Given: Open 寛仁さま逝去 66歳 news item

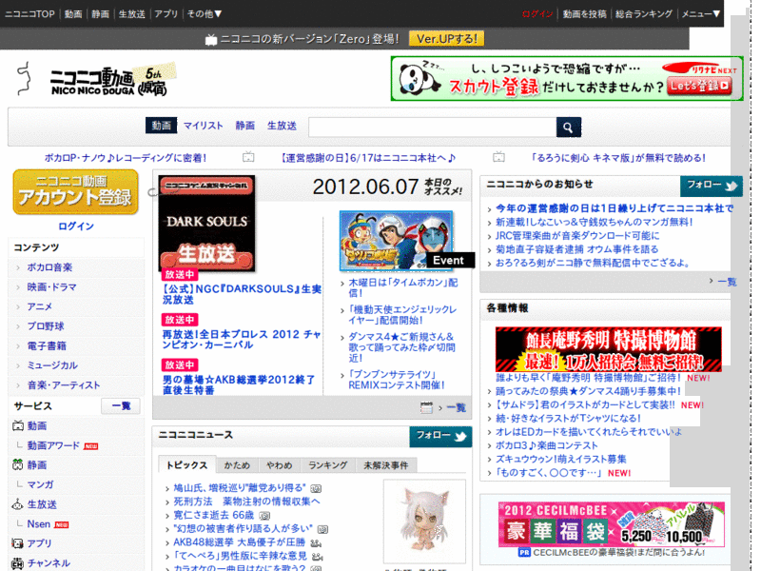Looking at the screenshot, I should point(214,515).
